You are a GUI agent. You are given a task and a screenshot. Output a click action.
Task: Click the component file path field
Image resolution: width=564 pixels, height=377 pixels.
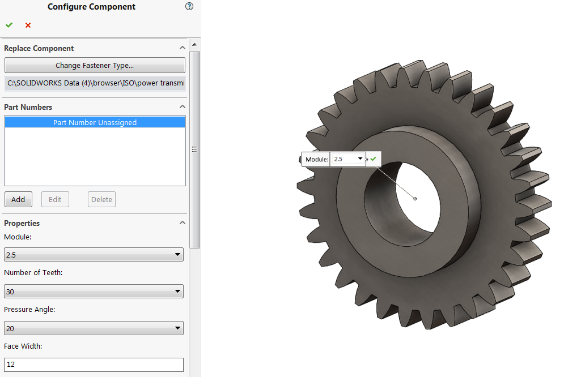95,83
